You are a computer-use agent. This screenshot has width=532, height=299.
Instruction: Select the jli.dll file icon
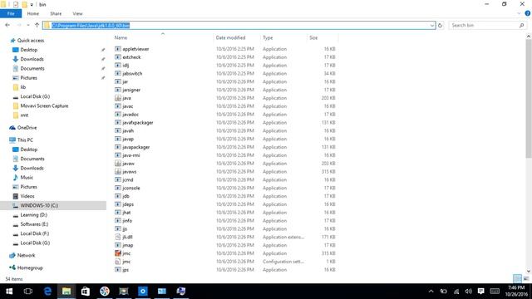tap(118, 237)
